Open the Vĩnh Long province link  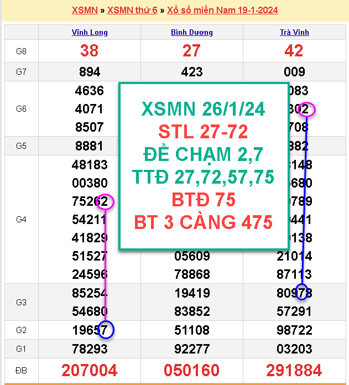[90, 32]
